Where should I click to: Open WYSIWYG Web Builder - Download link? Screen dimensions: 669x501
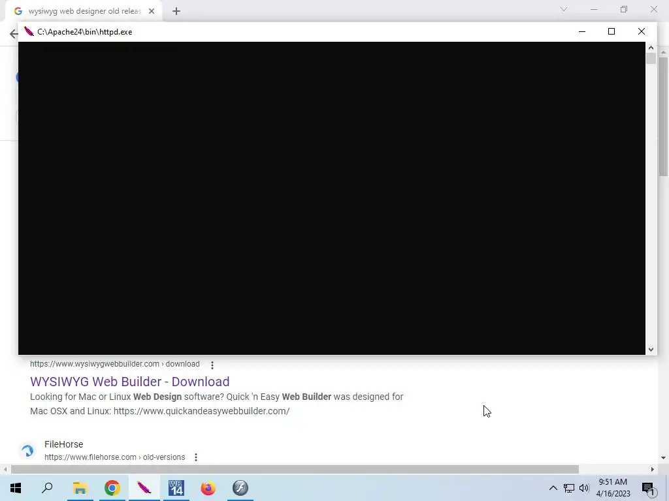coord(130,381)
